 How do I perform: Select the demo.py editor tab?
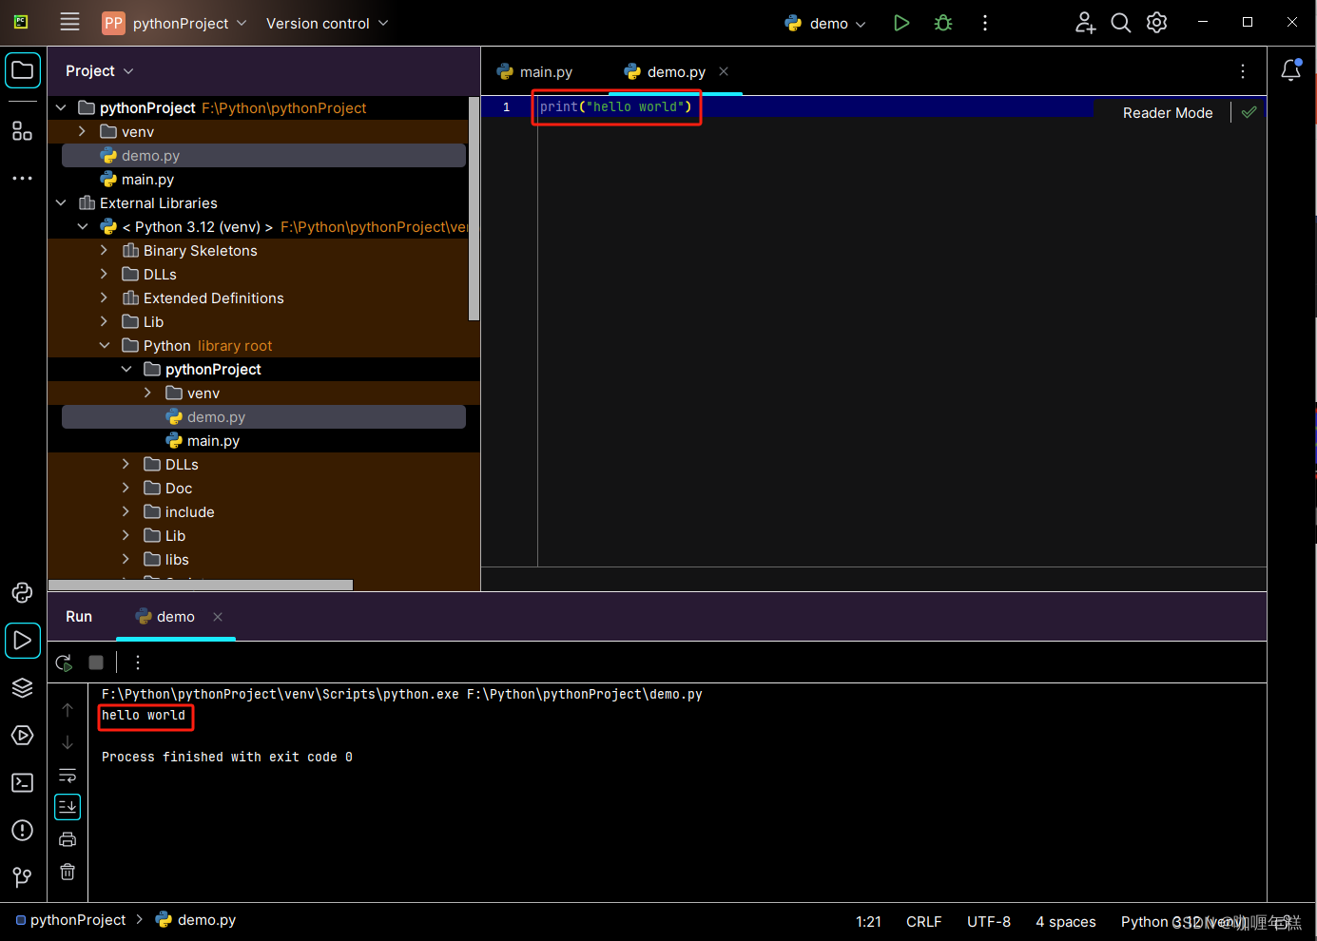coord(665,71)
